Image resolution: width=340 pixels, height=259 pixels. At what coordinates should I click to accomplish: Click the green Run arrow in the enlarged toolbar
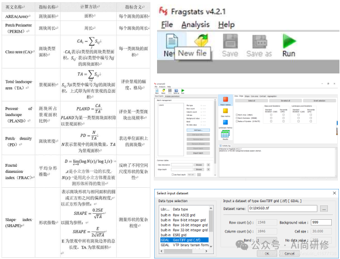coord(289,41)
